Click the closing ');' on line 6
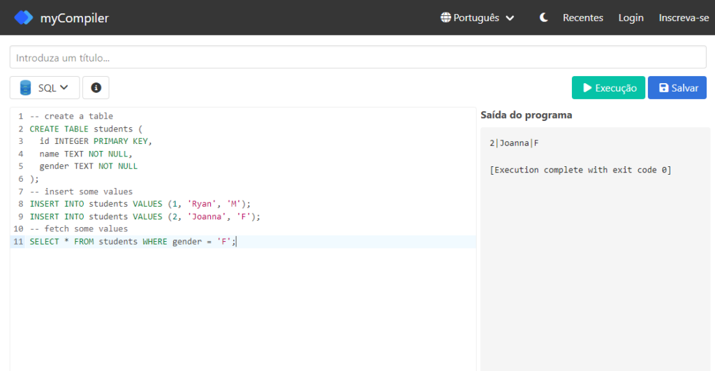 coord(34,179)
